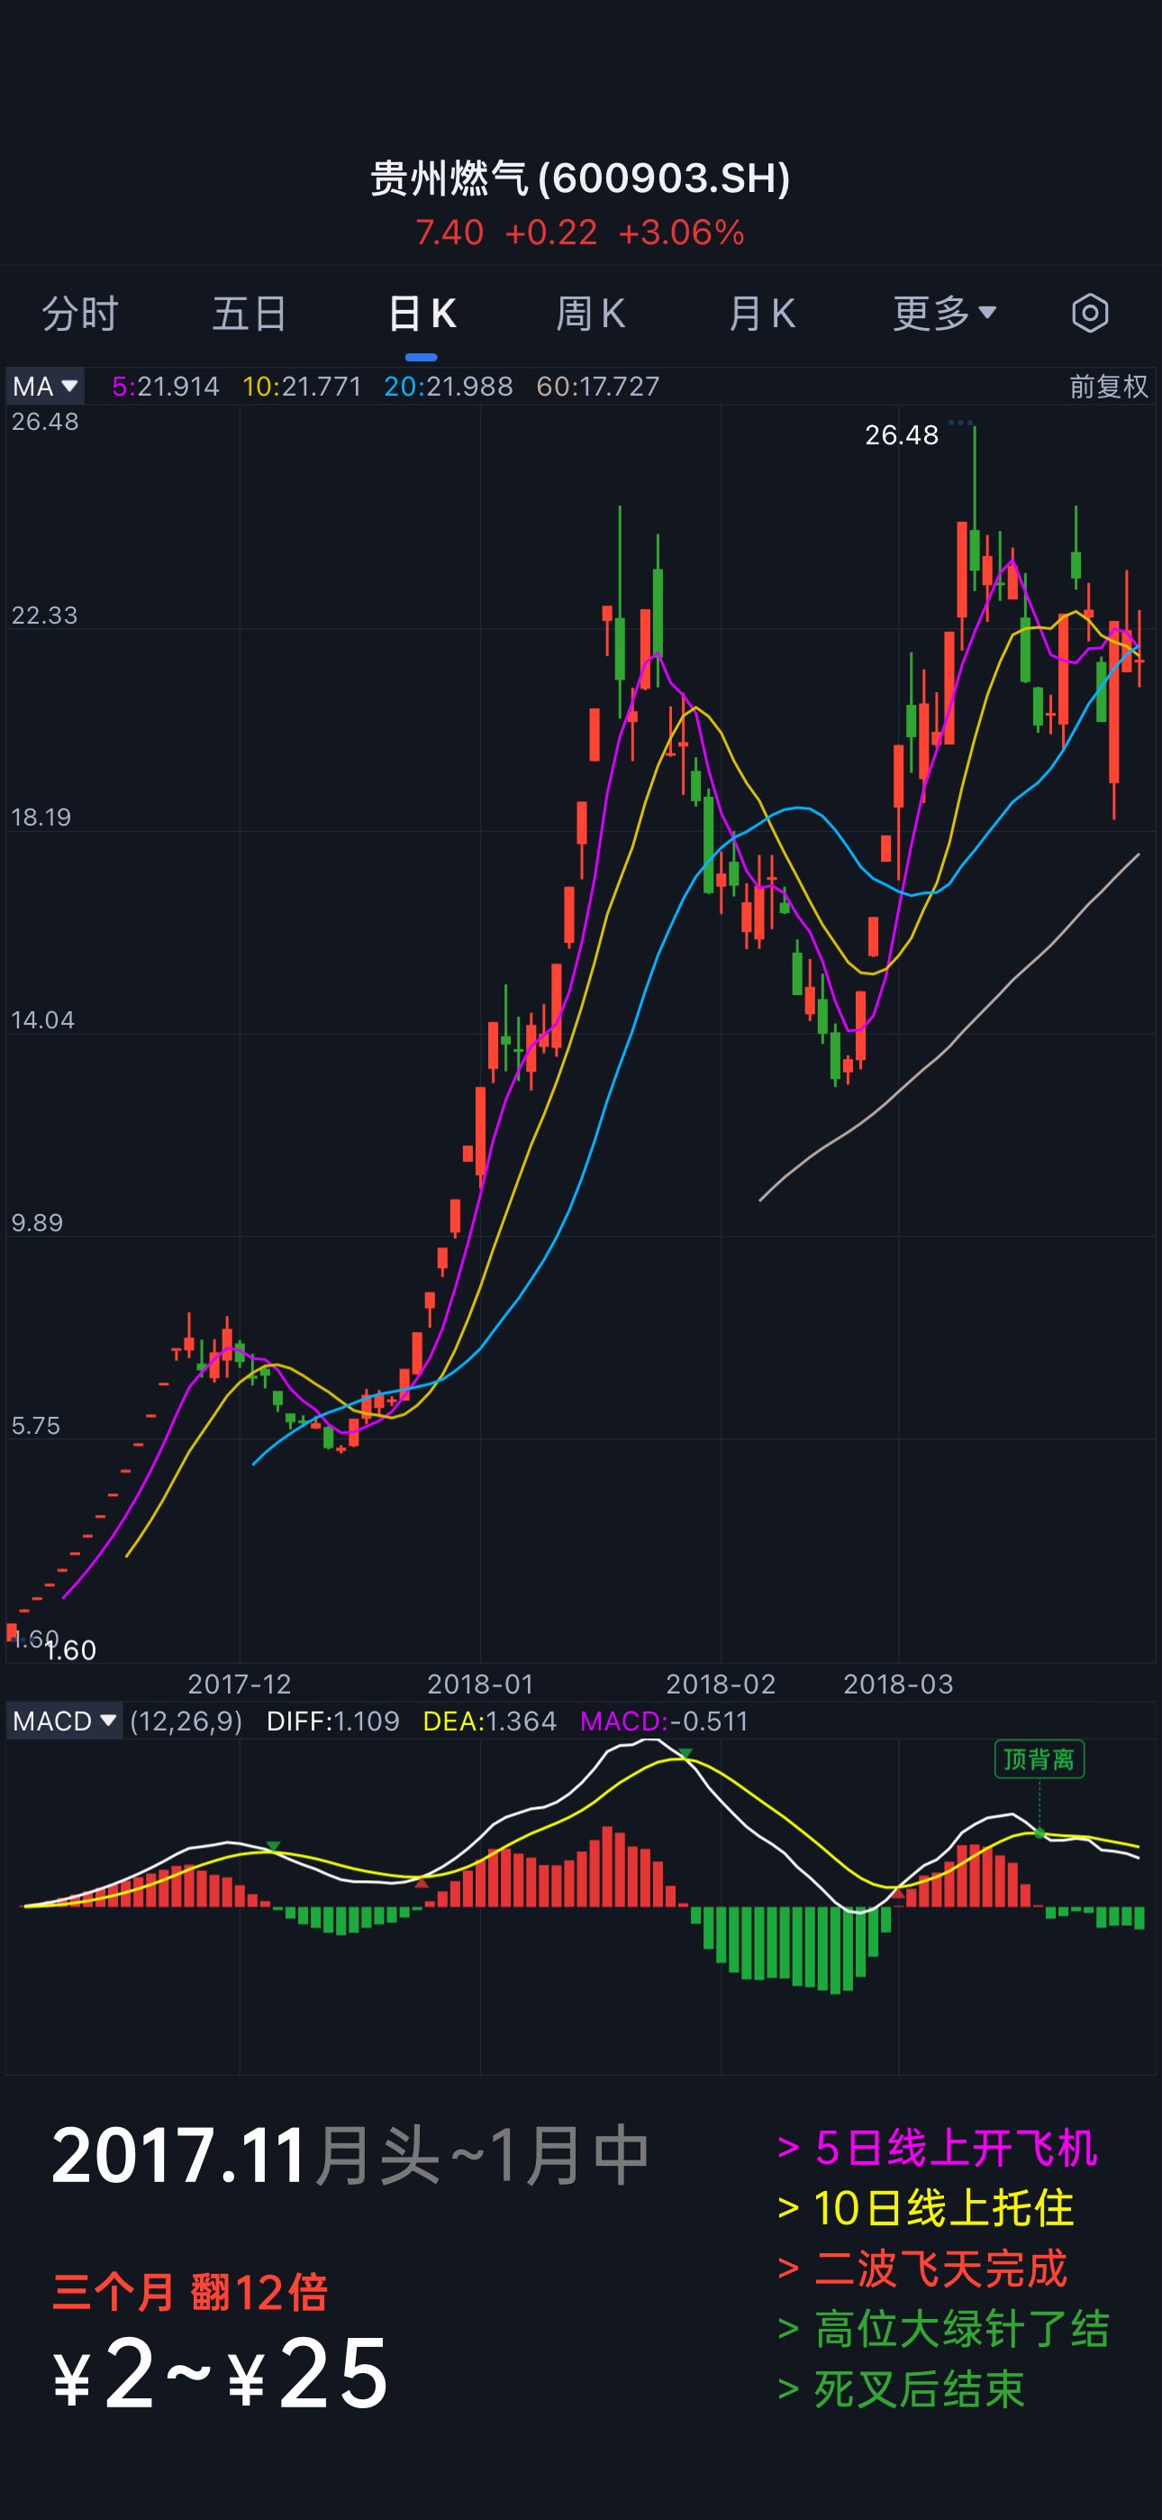
Task: Select the 五日 five-day tab
Action: click(x=250, y=314)
